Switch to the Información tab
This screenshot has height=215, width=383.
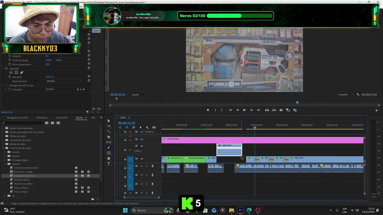[x=62, y=118]
